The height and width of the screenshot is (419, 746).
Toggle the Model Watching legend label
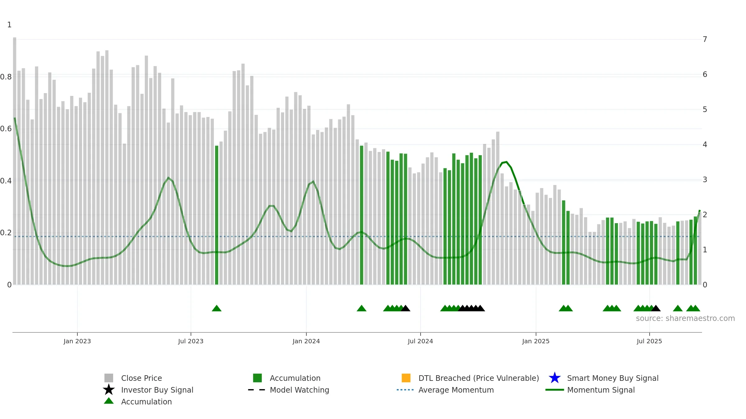(299, 390)
